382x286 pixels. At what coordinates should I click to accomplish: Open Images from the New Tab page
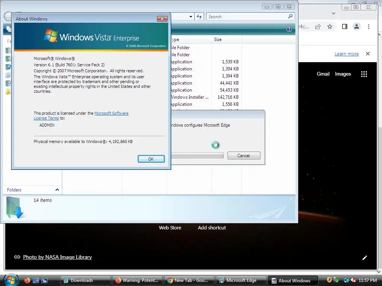coord(343,74)
